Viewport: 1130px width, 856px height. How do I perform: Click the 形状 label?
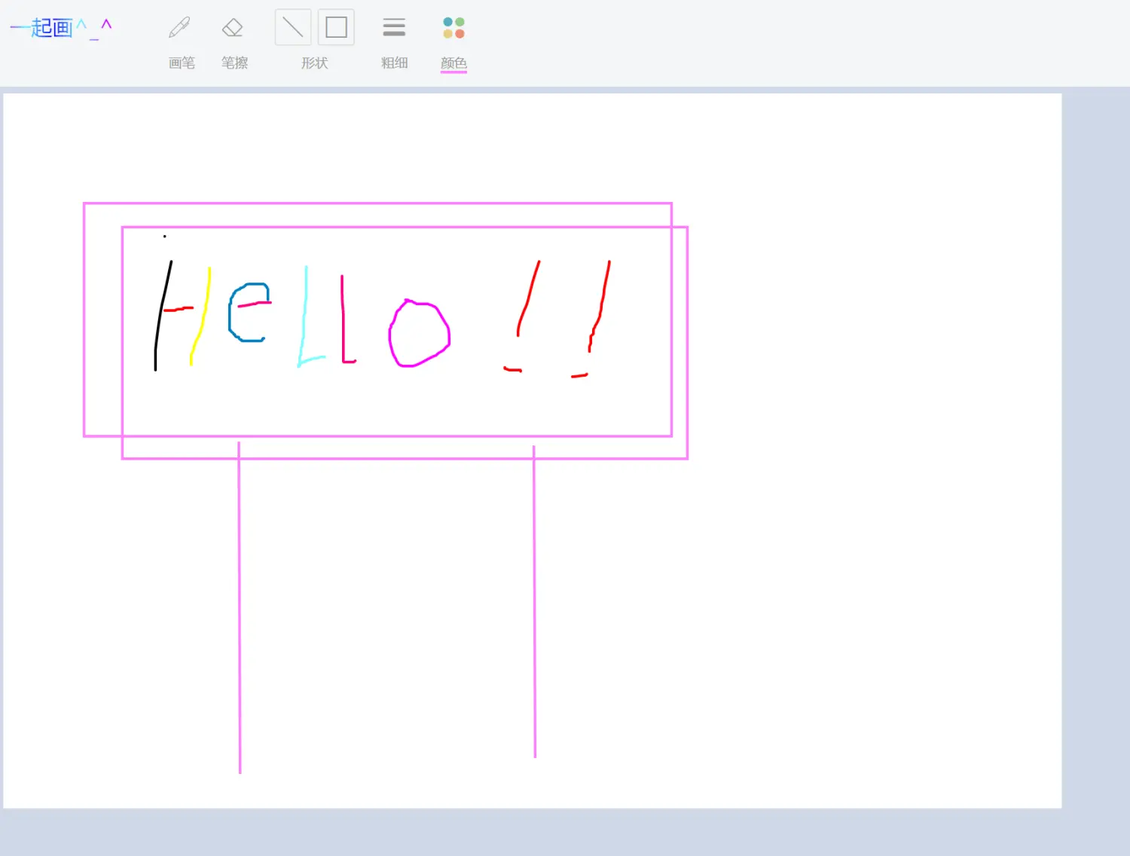coord(314,63)
